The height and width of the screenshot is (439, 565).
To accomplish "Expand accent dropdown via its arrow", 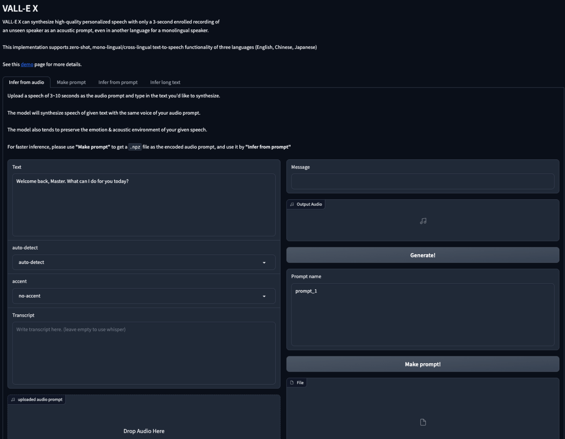I will (264, 296).
